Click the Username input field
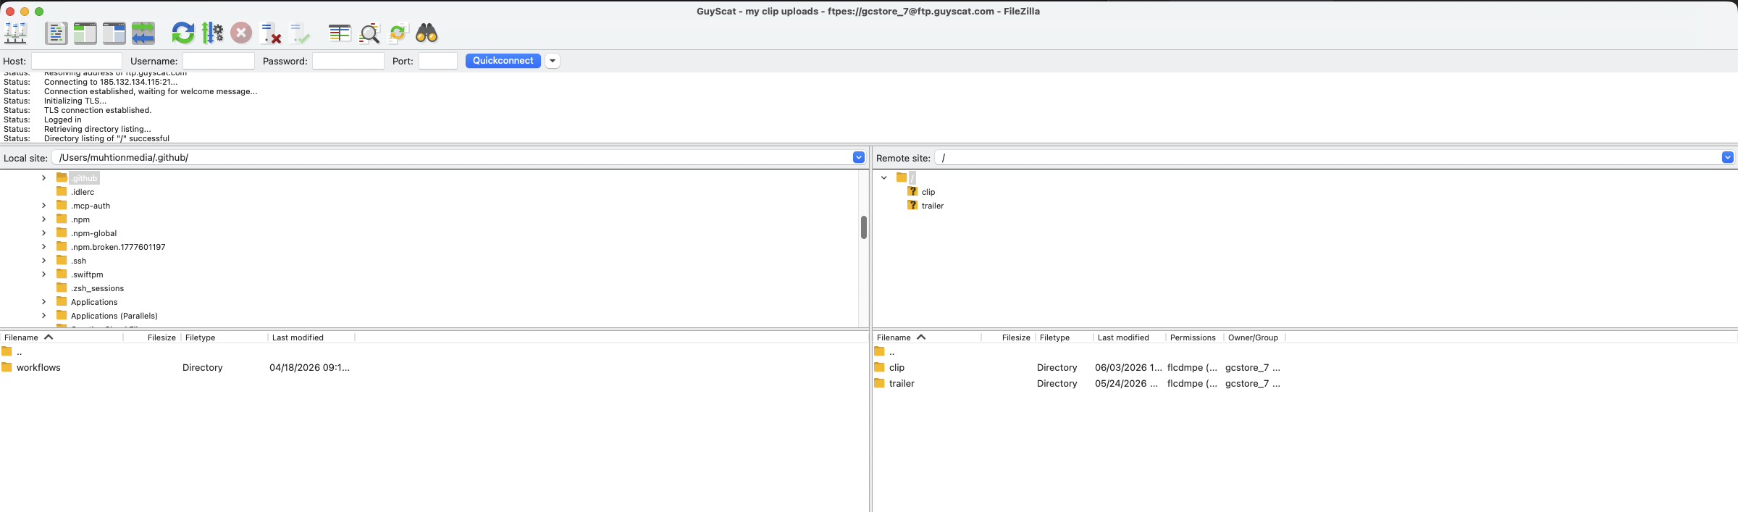This screenshot has width=1738, height=512. tap(219, 61)
